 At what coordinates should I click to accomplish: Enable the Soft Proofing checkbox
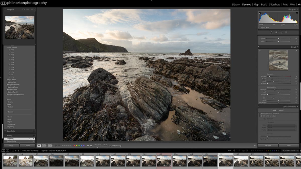[x=110, y=146]
